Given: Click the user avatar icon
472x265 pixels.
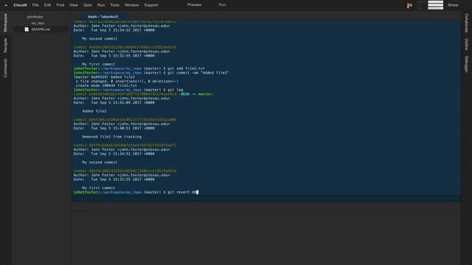Looking at the screenshot, I should 409,5.
